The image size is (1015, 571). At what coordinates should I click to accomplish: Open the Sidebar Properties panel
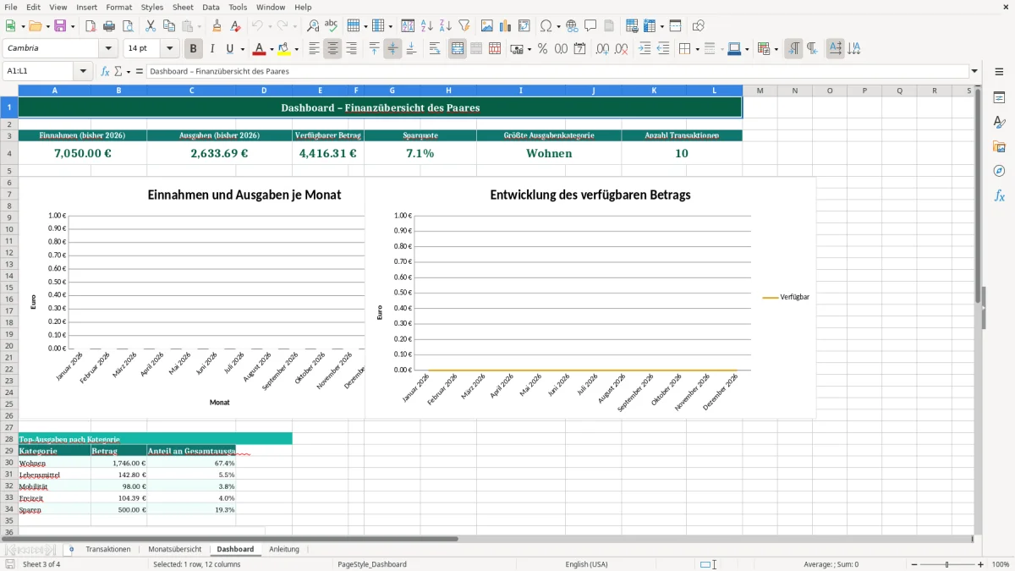[x=999, y=98]
